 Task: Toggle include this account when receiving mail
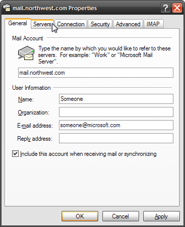pyautogui.click(x=15, y=154)
